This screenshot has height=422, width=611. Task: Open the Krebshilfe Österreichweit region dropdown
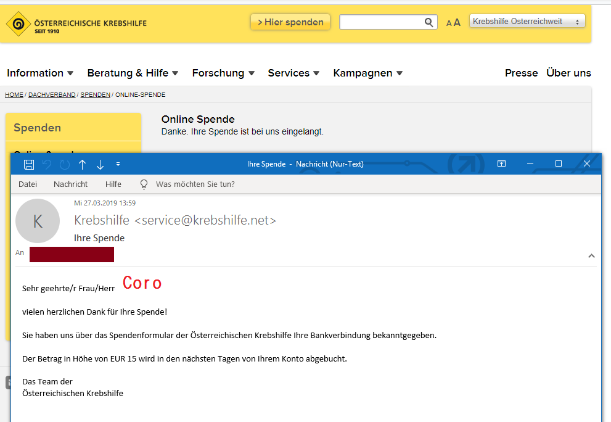(x=527, y=21)
